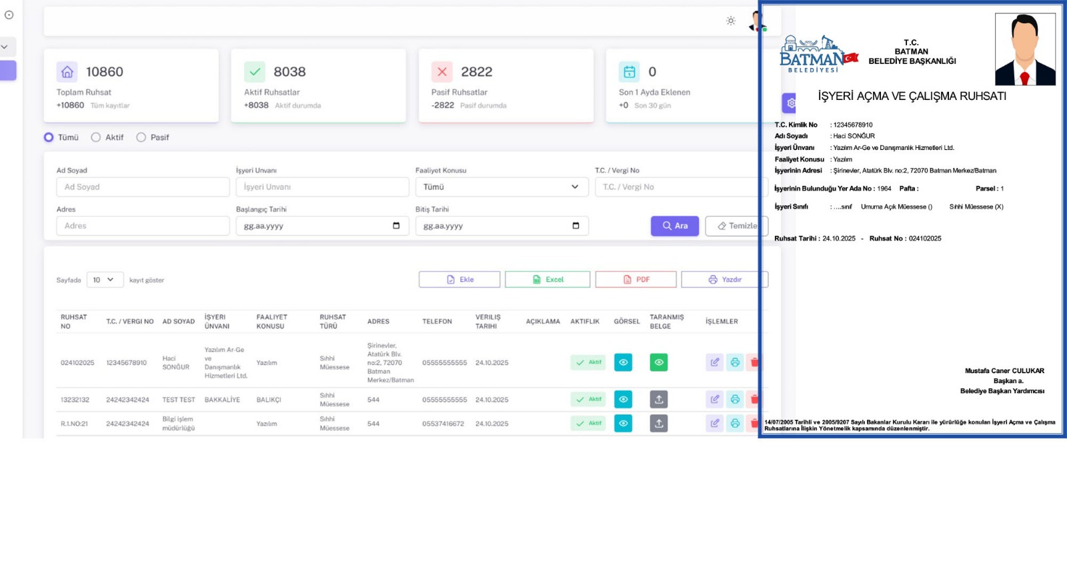The height and width of the screenshot is (567, 1067).
Task: Open the records-per-page dropdown showing 10
Action: [x=105, y=280]
